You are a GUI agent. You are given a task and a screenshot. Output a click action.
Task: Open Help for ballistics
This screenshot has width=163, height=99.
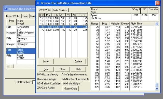(x=78, y=69)
